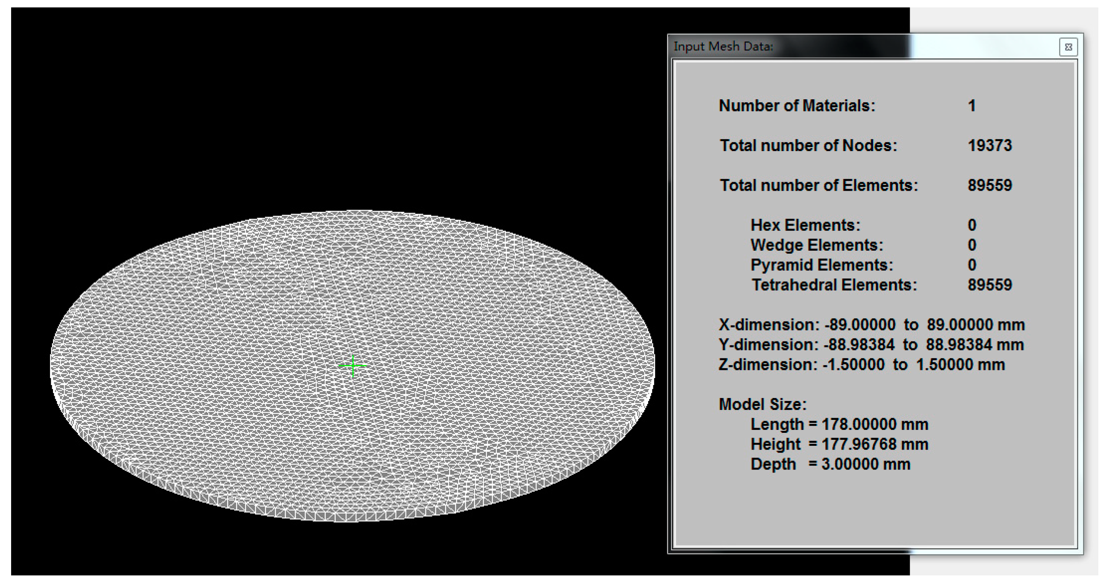
Task: Close the Input Mesh Data dialog
Action: point(1068,47)
